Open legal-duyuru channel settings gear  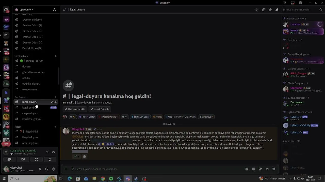(x=56, y=102)
